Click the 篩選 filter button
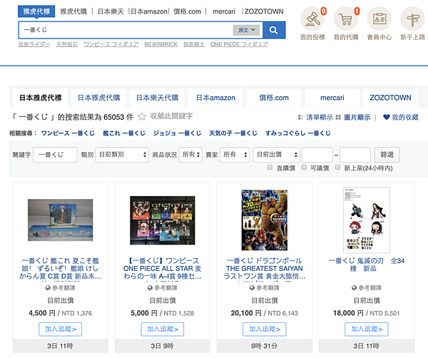Viewport: 428px width, 358px height. point(387,155)
